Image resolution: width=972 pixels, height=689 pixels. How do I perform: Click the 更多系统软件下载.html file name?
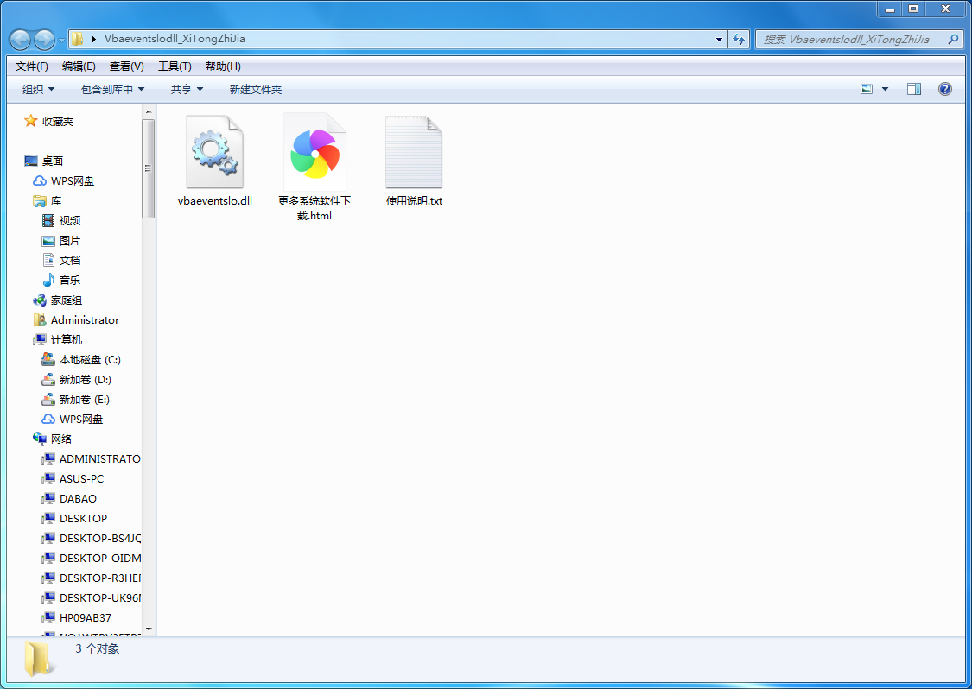(314, 208)
